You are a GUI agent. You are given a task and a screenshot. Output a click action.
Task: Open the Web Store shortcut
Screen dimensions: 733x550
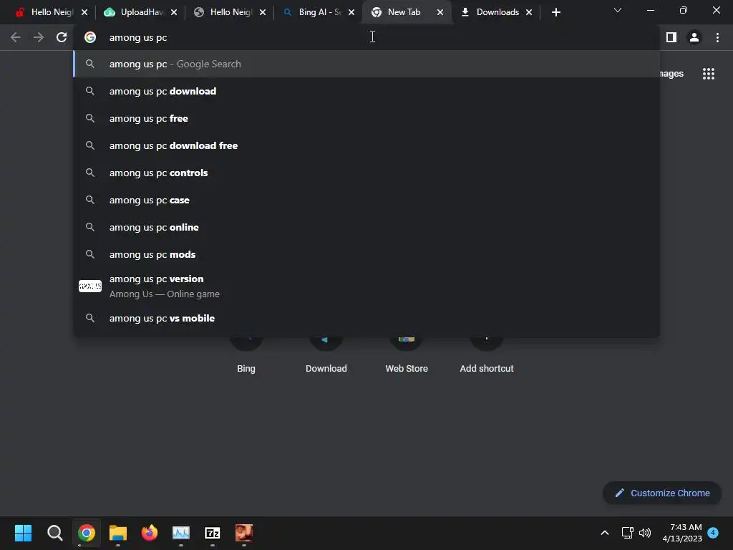[407, 355]
